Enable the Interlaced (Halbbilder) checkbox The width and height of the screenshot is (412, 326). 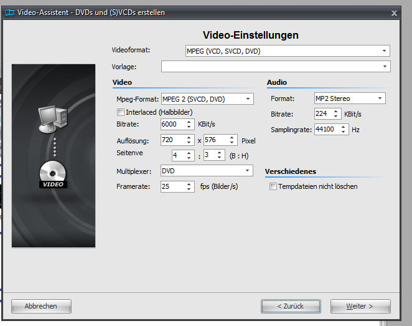pyautogui.click(x=121, y=112)
